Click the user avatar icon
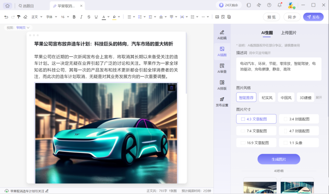The height and width of the screenshot is (194, 329). [291, 5]
